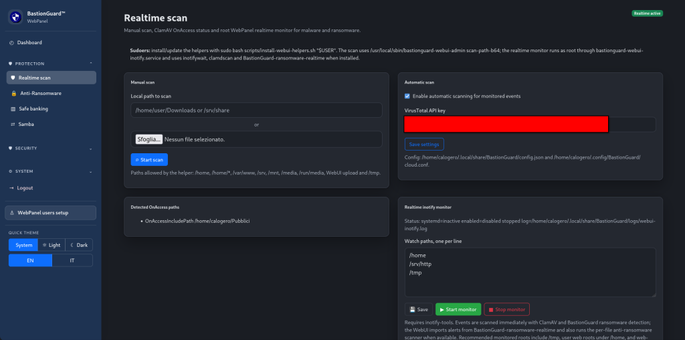685x340 pixels.
Task: Click the Logout arrow icon
Action: 11,188
